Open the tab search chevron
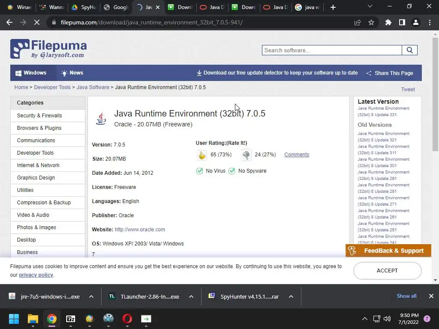Image resolution: width=439 pixels, height=329 pixels. [x=370, y=6]
